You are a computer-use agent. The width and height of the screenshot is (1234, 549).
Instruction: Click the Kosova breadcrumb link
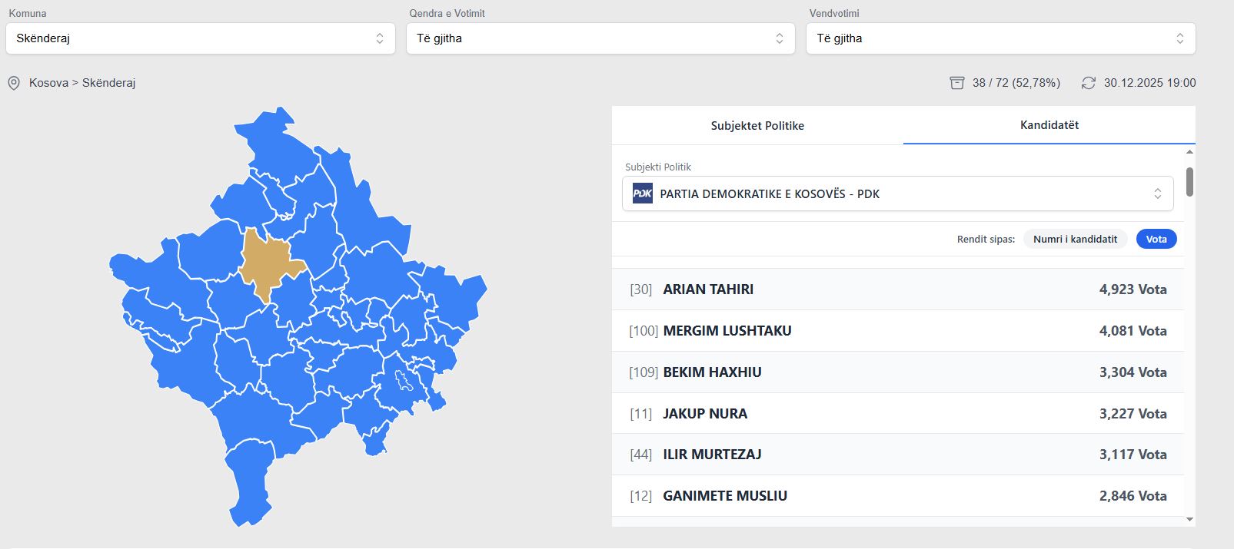[48, 83]
